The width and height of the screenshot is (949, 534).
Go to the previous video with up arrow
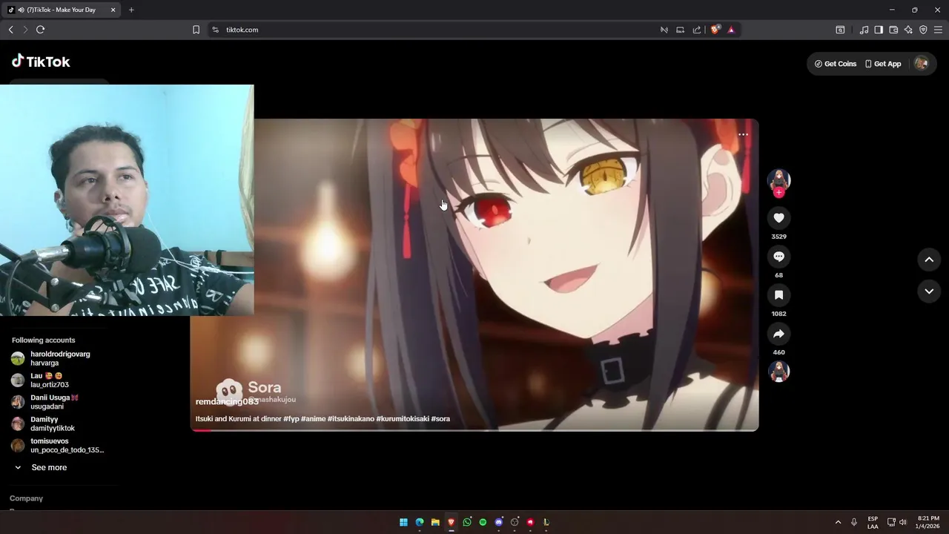tap(929, 260)
